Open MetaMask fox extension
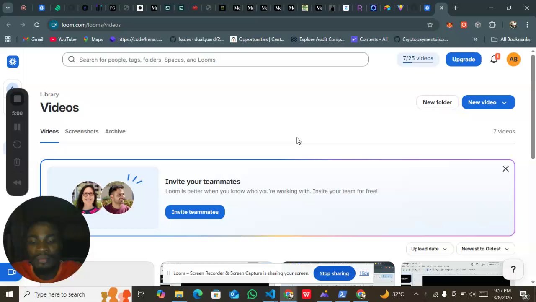This screenshot has height=302, width=536. click(x=450, y=25)
